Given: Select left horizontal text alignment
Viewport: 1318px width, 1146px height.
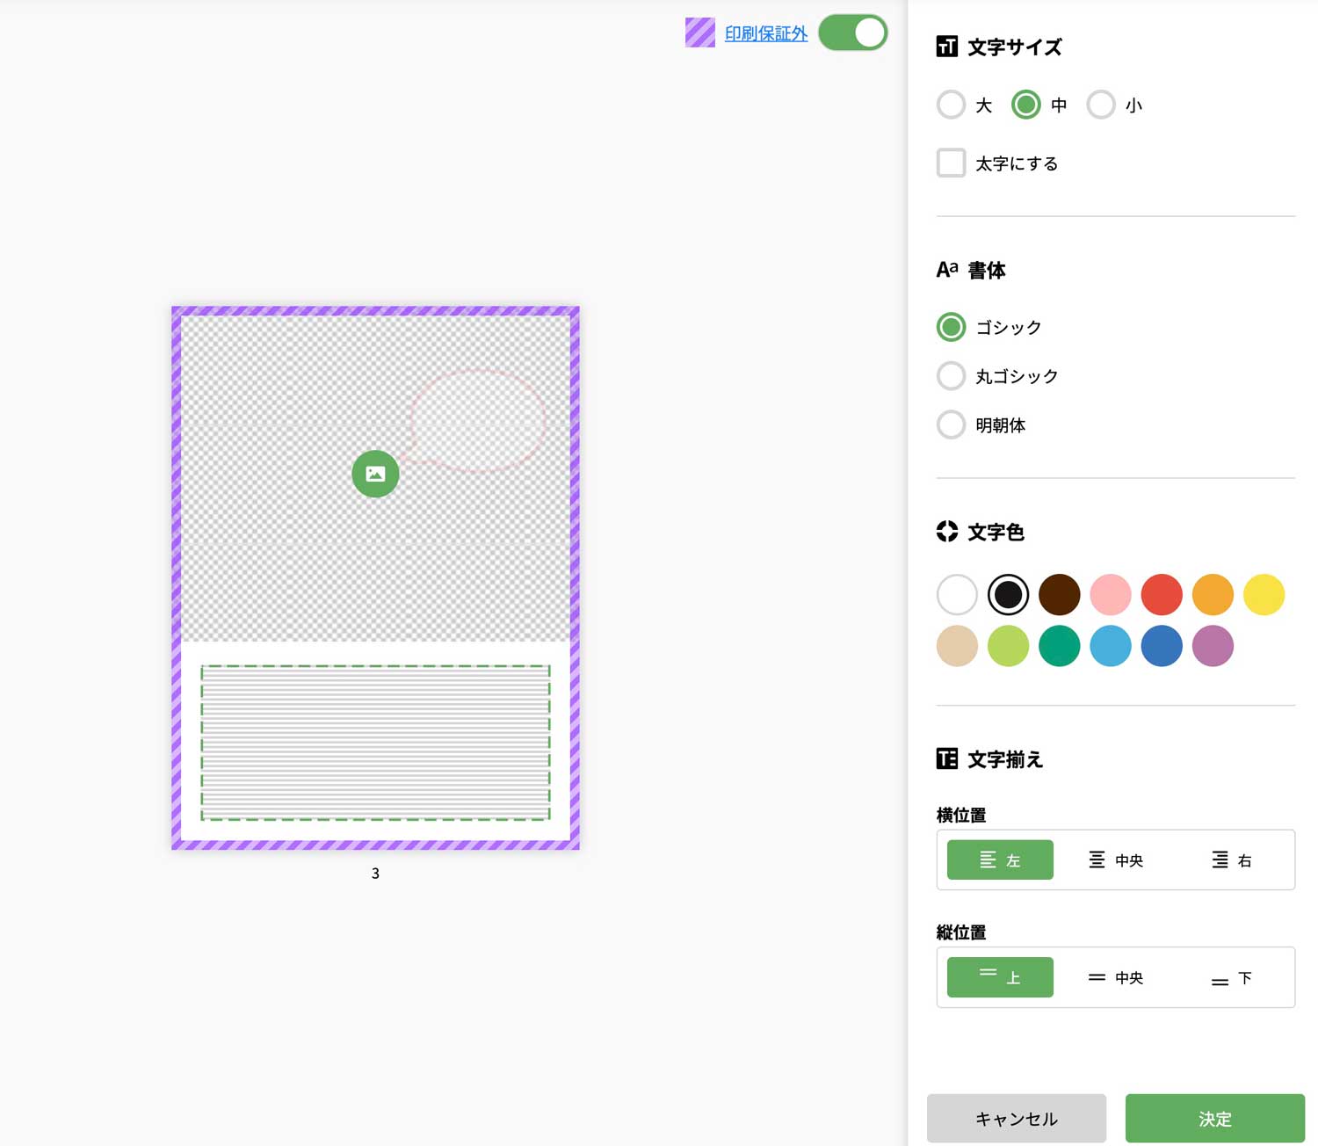Looking at the screenshot, I should tap(1000, 859).
